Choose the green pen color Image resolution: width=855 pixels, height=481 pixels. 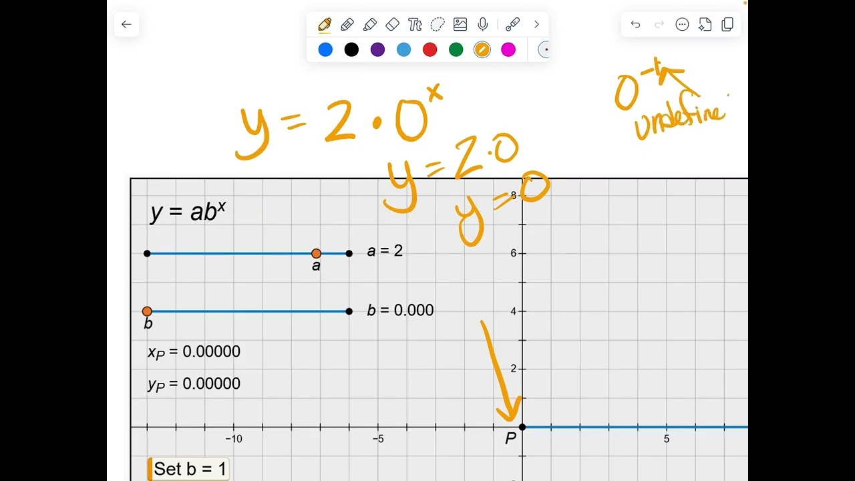(x=456, y=49)
